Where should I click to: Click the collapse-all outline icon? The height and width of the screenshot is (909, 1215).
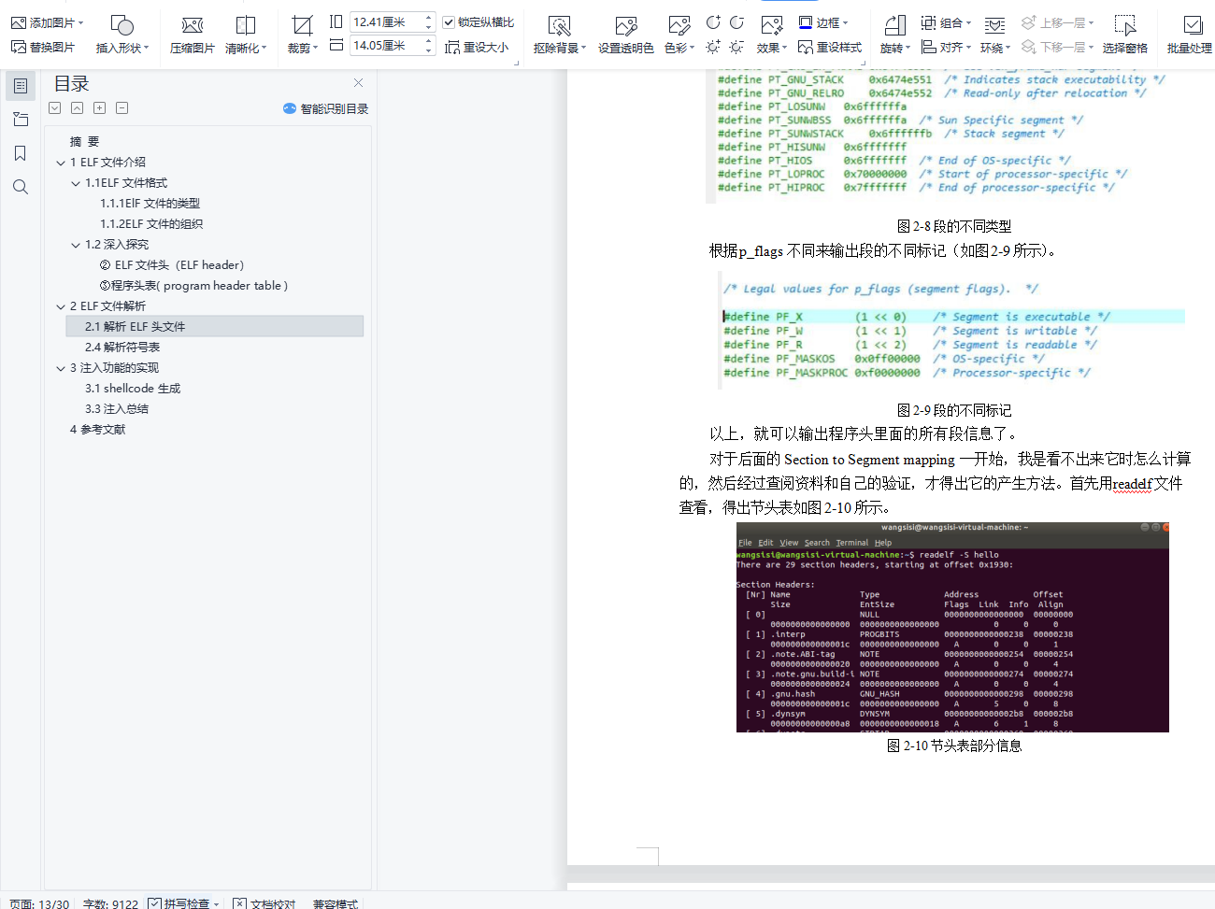click(x=78, y=108)
